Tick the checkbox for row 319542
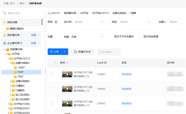This screenshot has width=186, height=114. 51,89
